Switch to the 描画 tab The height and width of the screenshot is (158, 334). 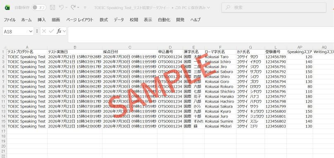[56, 20]
